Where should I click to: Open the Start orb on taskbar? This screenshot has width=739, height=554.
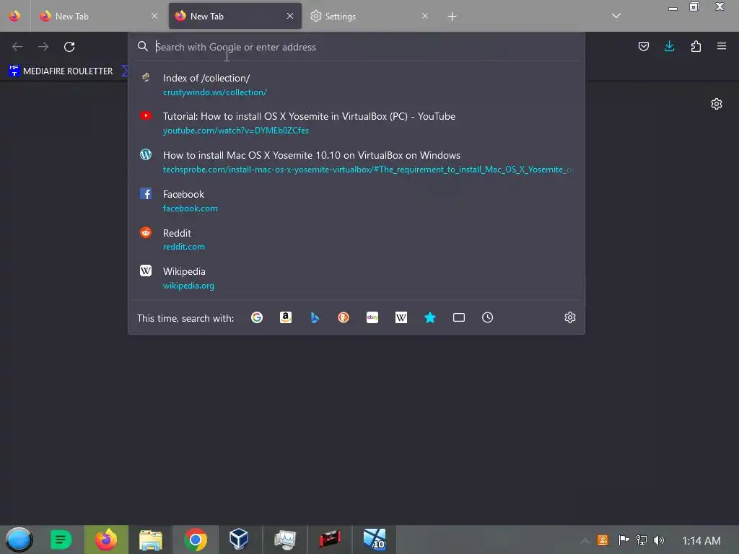point(19,540)
